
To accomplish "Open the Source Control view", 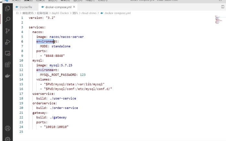I will tap(8, 31).
